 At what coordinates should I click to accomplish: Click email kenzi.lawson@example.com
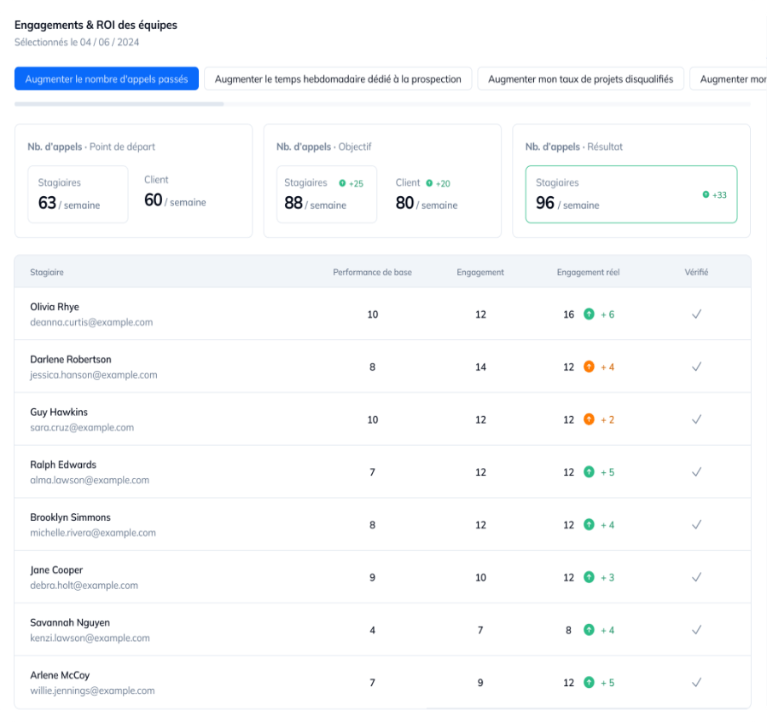pos(90,638)
